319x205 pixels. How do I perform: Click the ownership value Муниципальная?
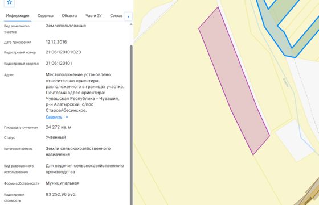click(63, 183)
